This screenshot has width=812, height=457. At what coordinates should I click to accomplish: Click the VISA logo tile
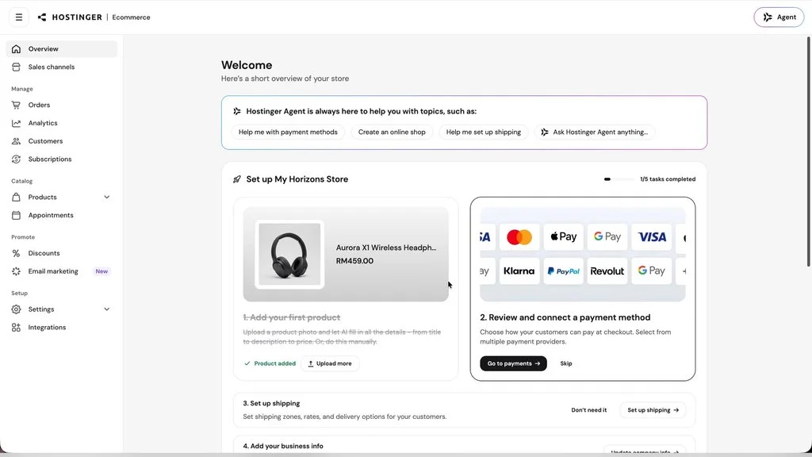652,236
